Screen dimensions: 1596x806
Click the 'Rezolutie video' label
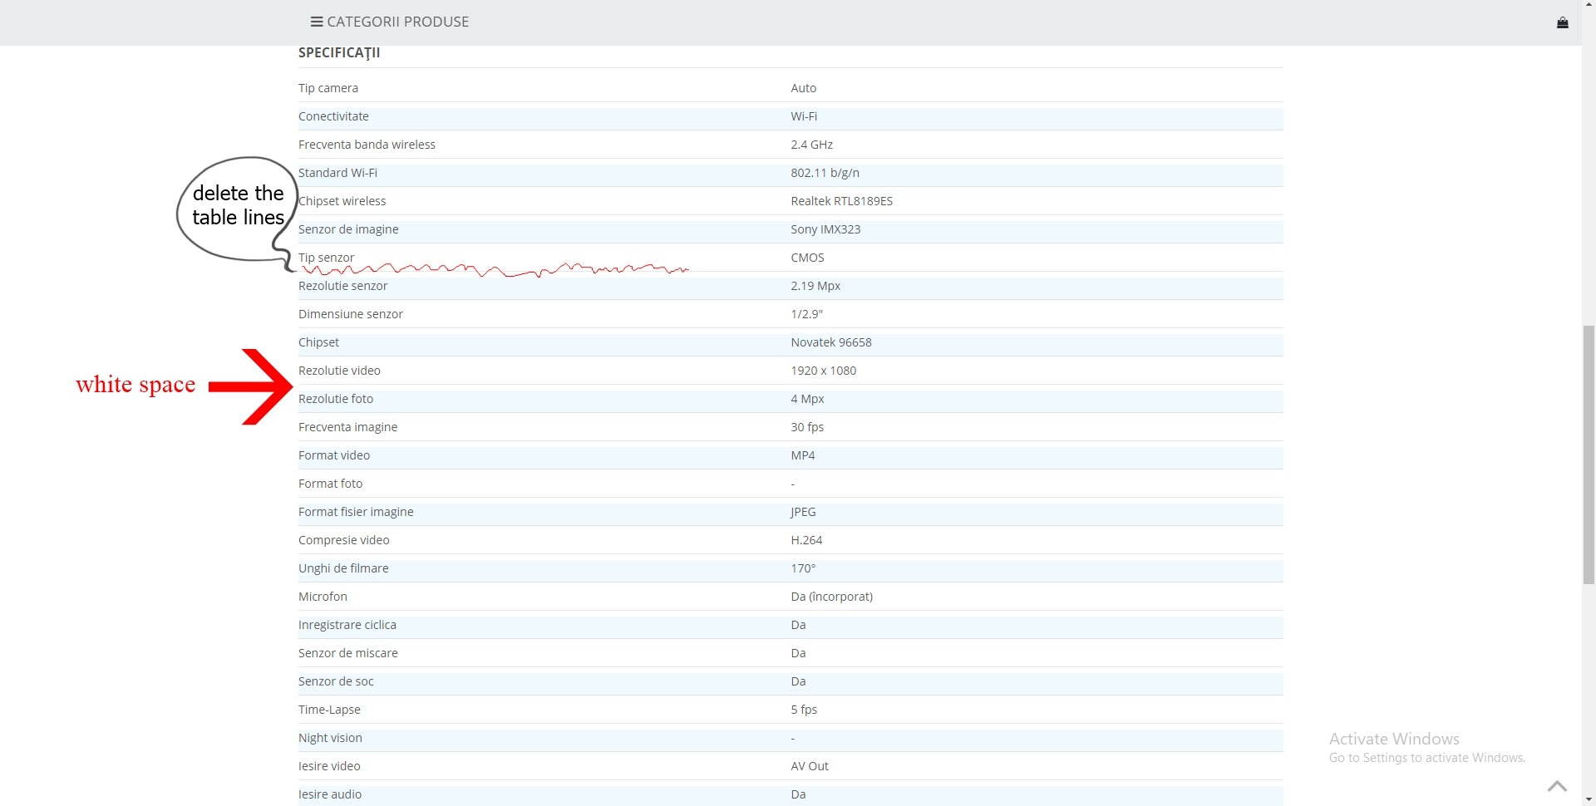point(339,371)
